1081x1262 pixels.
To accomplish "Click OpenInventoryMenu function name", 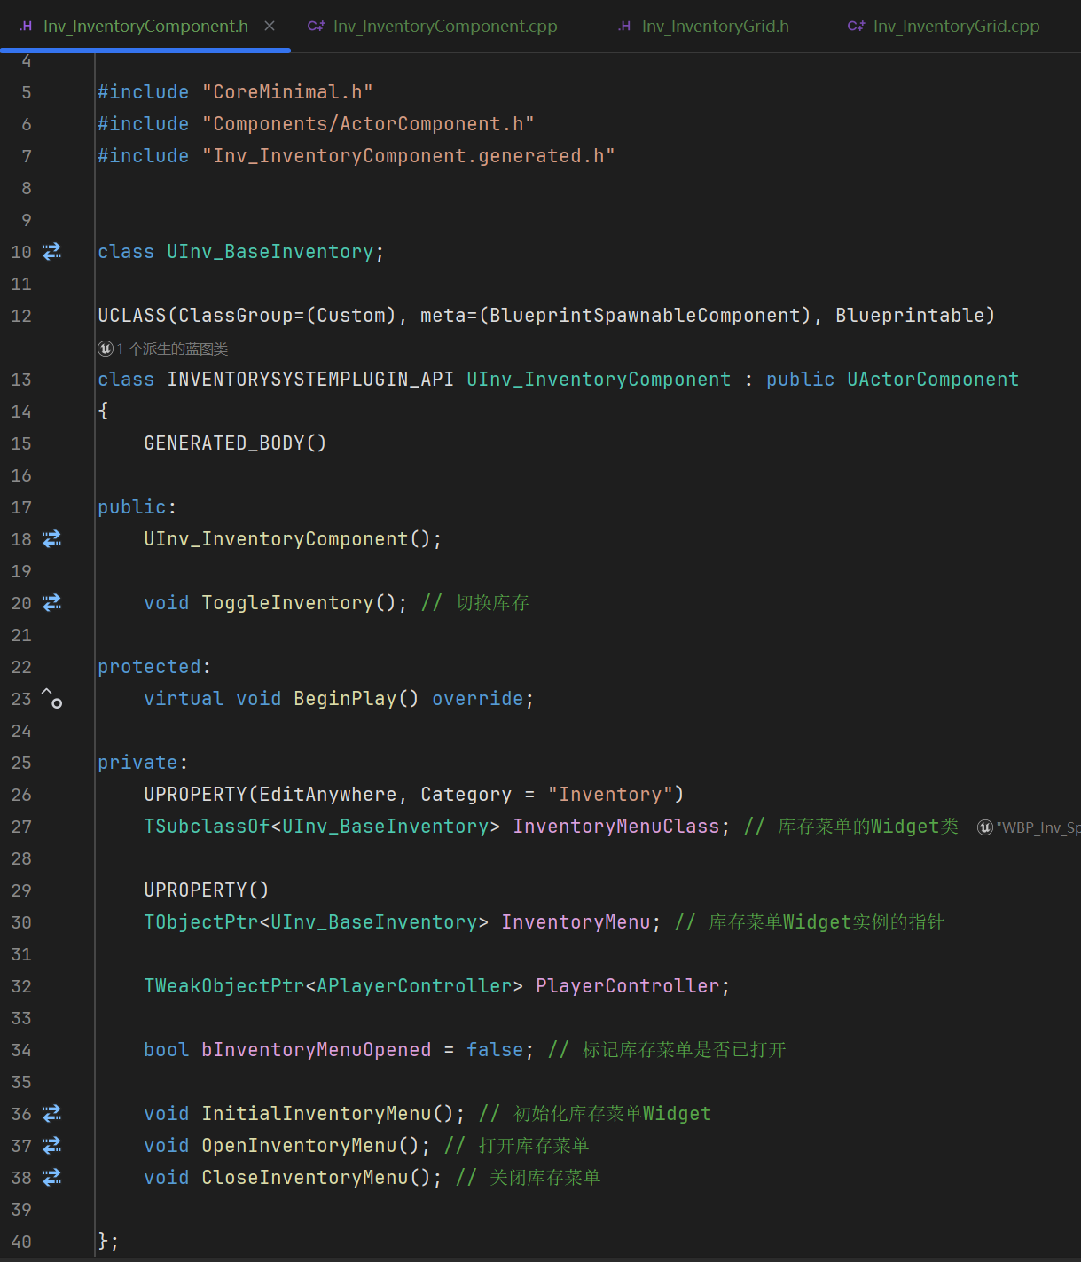I will pos(299,1146).
